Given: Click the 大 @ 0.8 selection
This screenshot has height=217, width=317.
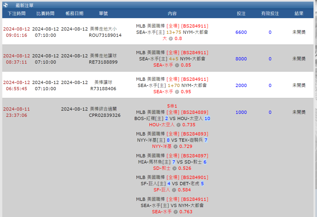Looking at the screenshot, I should (x=172, y=39).
